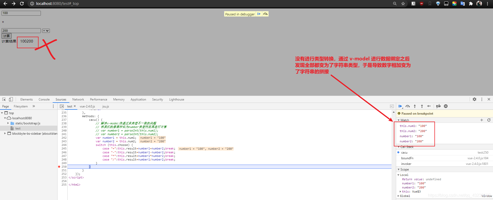Collapse the Watch section
The image size is (493, 200).
[x=399, y=120]
